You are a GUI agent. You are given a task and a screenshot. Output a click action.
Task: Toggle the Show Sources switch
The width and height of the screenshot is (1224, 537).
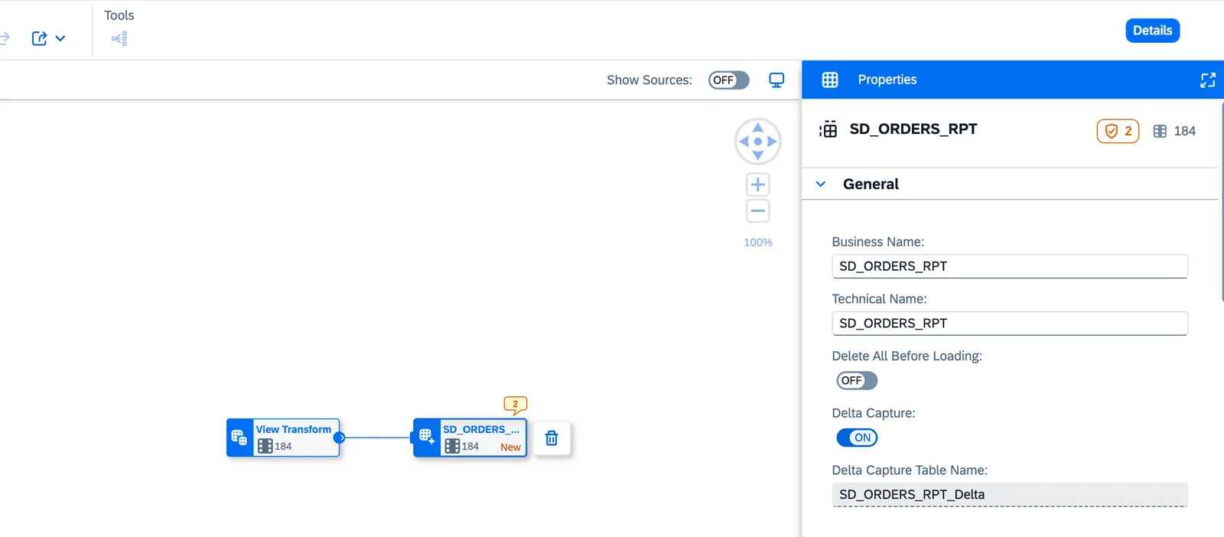[728, 80]
